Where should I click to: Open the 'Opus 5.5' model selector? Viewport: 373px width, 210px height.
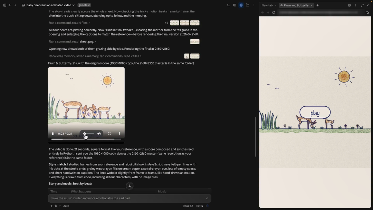[x=188, y=206]
